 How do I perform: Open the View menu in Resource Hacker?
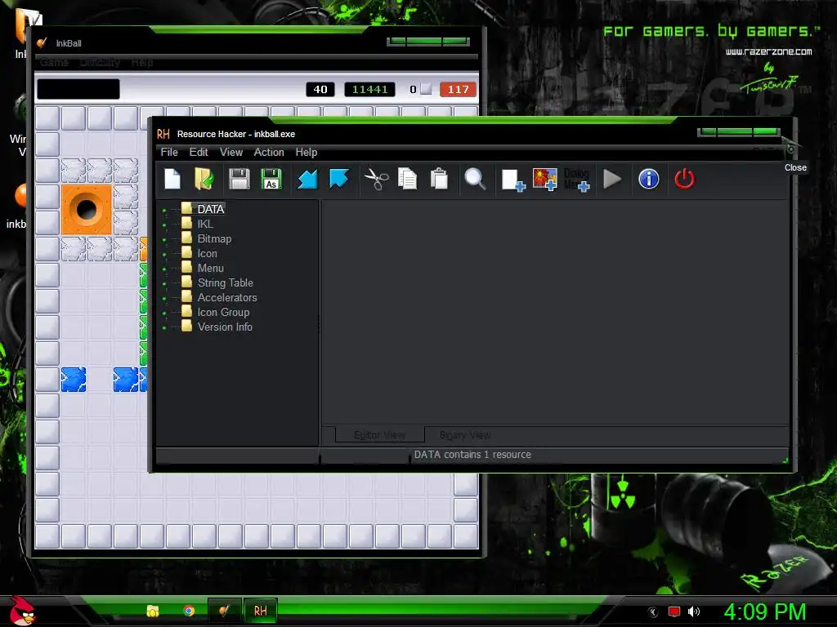[x=231, y=152]
